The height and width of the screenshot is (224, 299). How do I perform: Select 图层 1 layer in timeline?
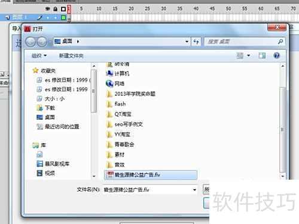point(20,17)
